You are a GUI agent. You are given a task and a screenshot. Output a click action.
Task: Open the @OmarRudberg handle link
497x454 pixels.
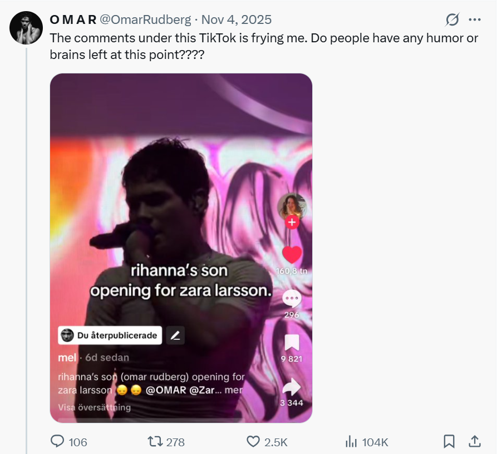[145, 20]
